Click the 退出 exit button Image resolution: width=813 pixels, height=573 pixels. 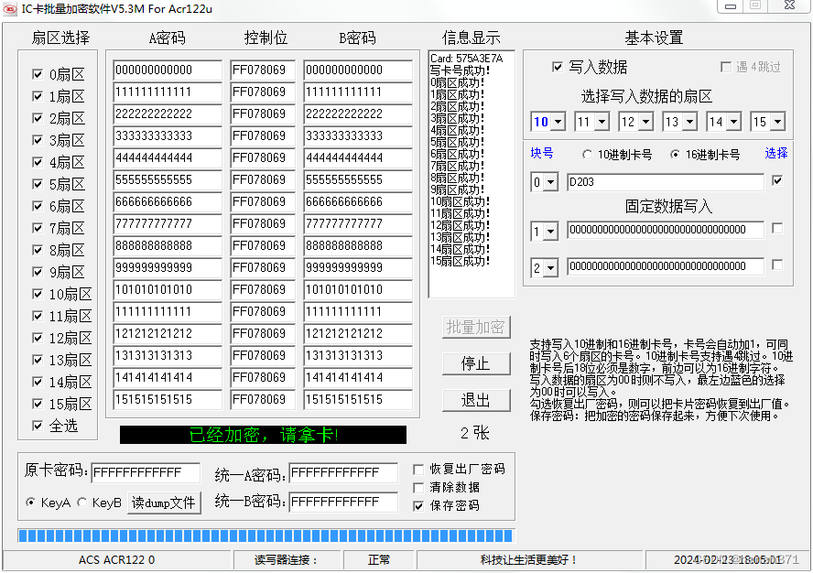pos(476,400)
